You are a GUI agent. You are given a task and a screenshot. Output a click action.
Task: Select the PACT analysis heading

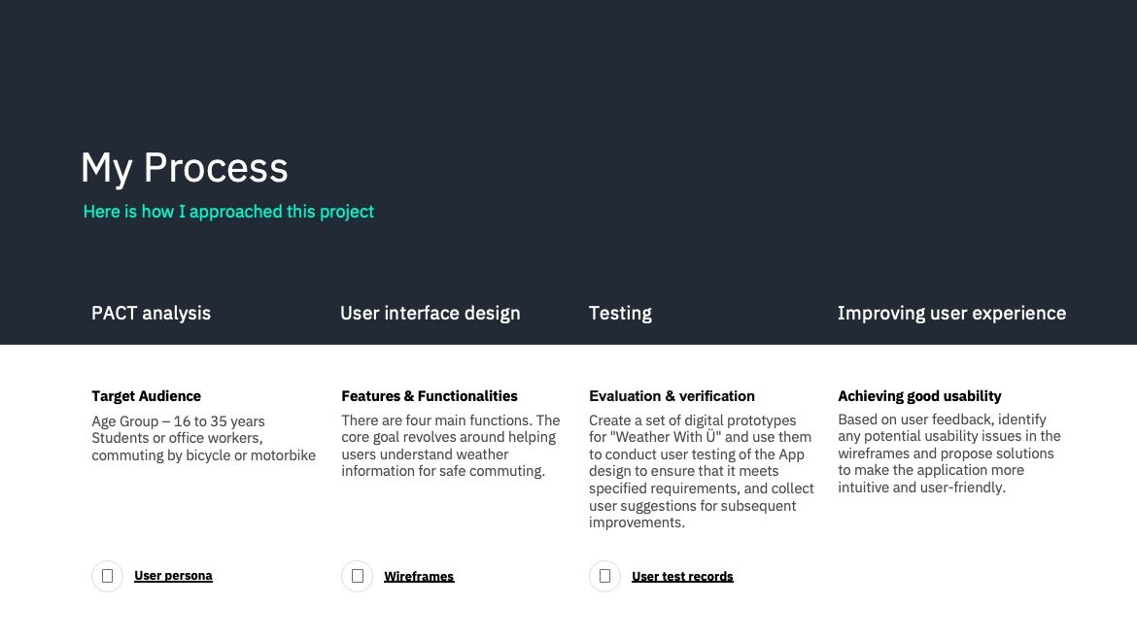151,313
